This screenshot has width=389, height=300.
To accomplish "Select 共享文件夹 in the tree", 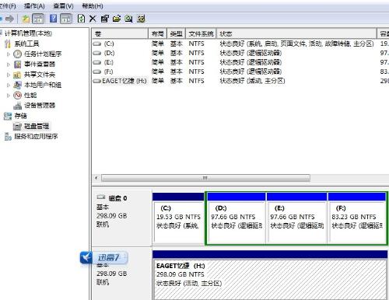I will point(40,75).
